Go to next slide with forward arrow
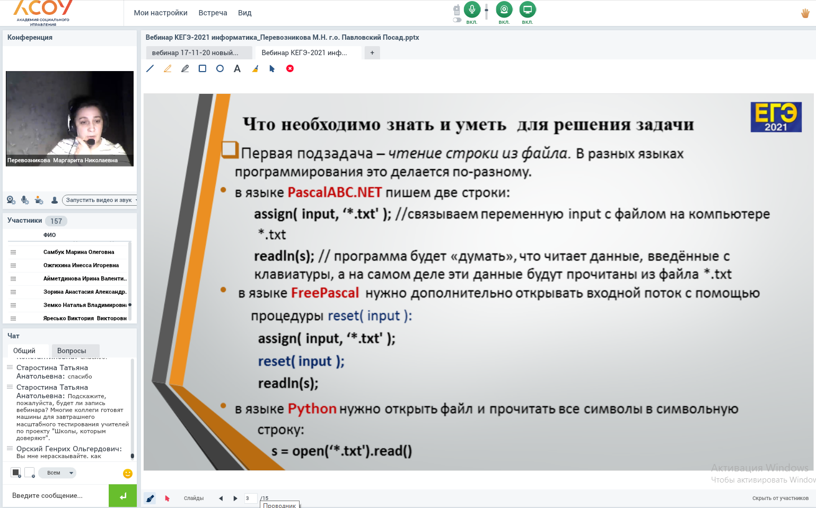The width and height of the screenshot is (816, 508). tap(235, 498)
